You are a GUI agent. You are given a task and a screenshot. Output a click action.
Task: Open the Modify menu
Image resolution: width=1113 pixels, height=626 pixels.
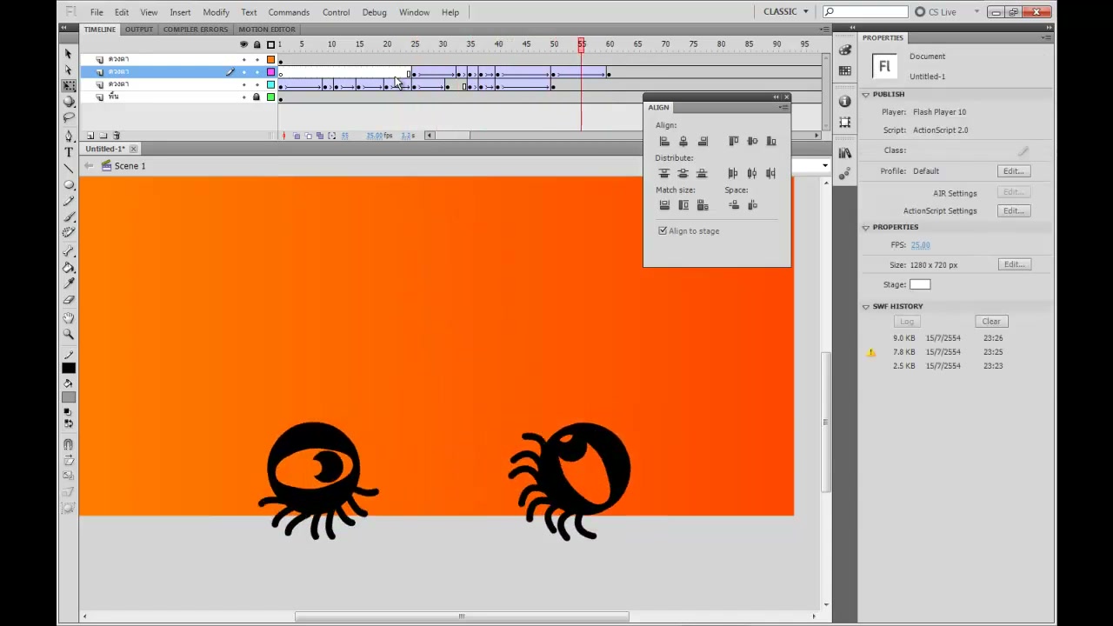[216, 12]
